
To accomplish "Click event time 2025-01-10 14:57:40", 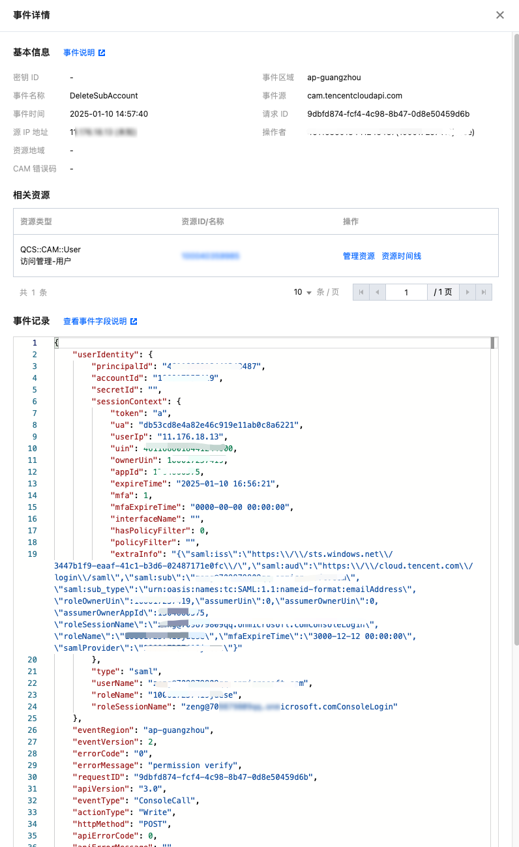I will tap(109, 114).
